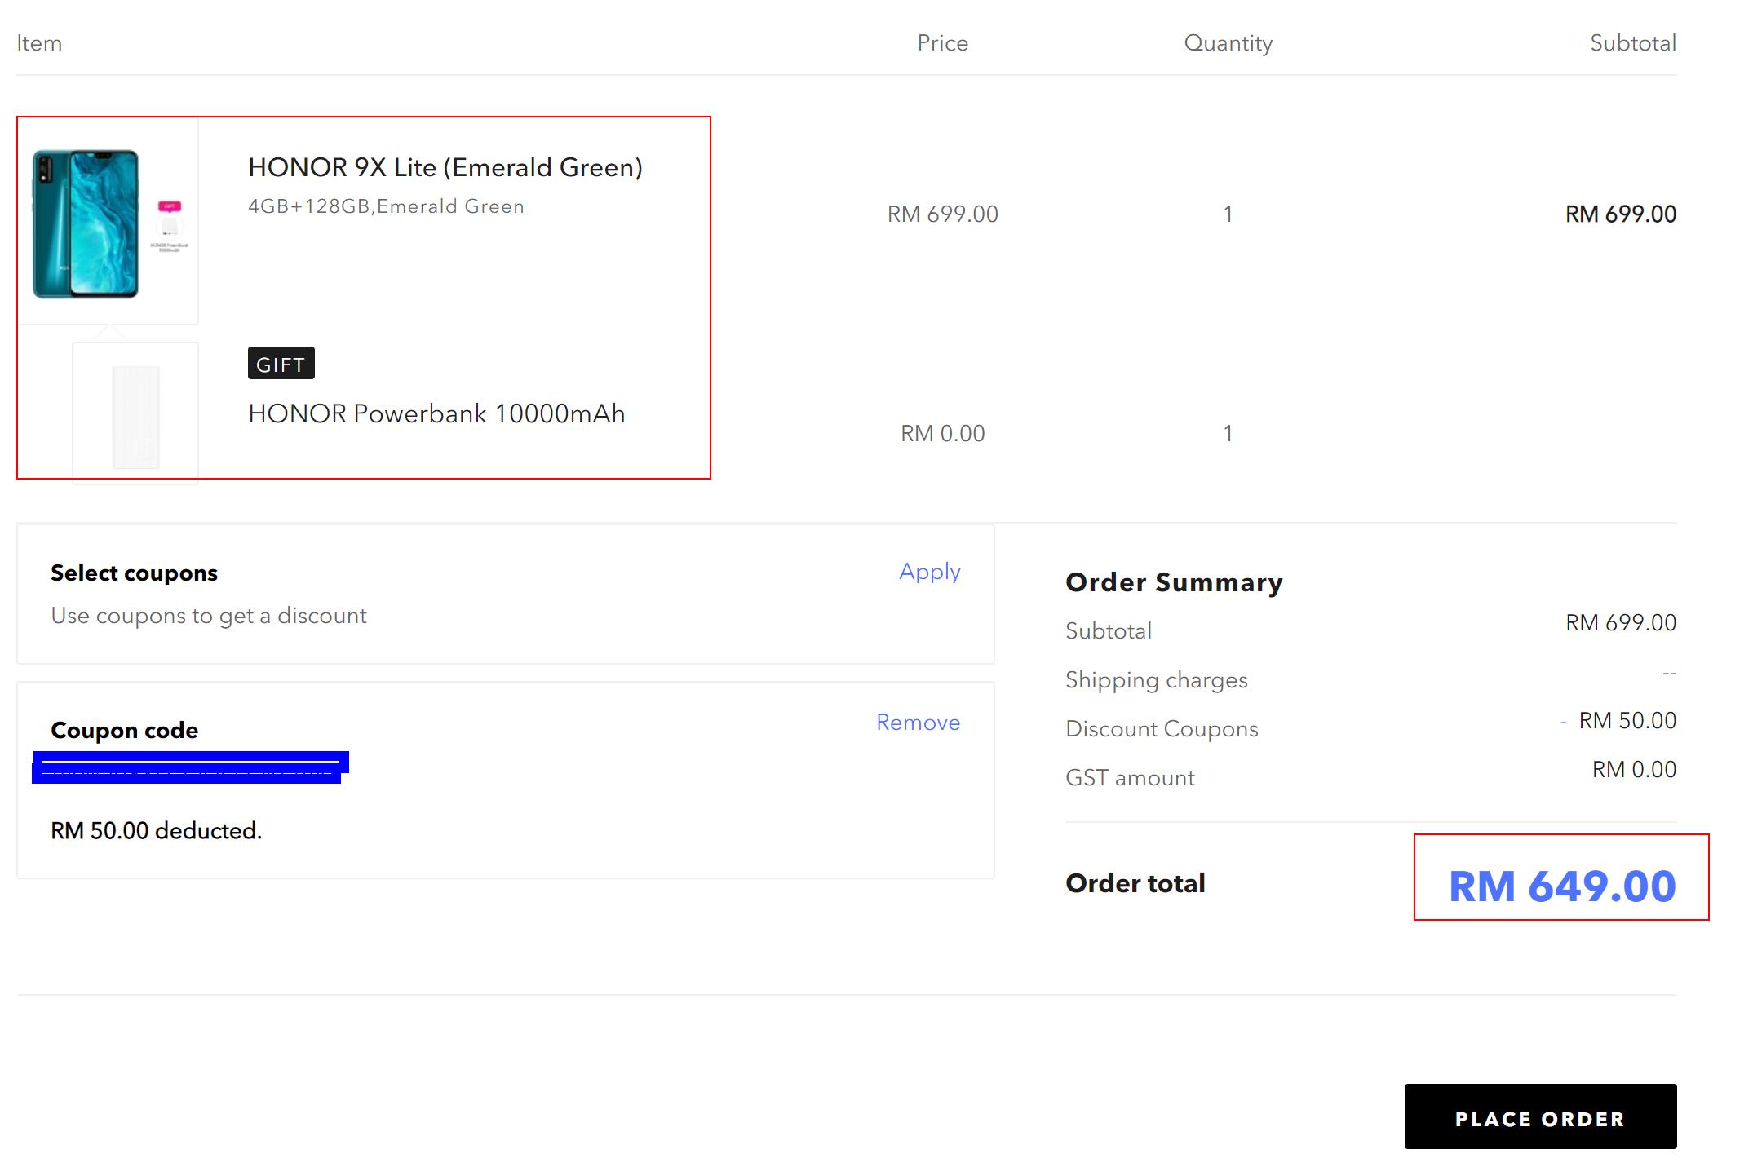1753x1176 pixels.
Task: Click the 4GB+128GB,Emerald Green variant text
Action: (x=386, y=206)
